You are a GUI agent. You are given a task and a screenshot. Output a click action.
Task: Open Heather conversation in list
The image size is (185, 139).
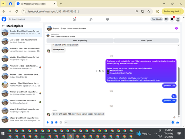(x=21, y=85)
